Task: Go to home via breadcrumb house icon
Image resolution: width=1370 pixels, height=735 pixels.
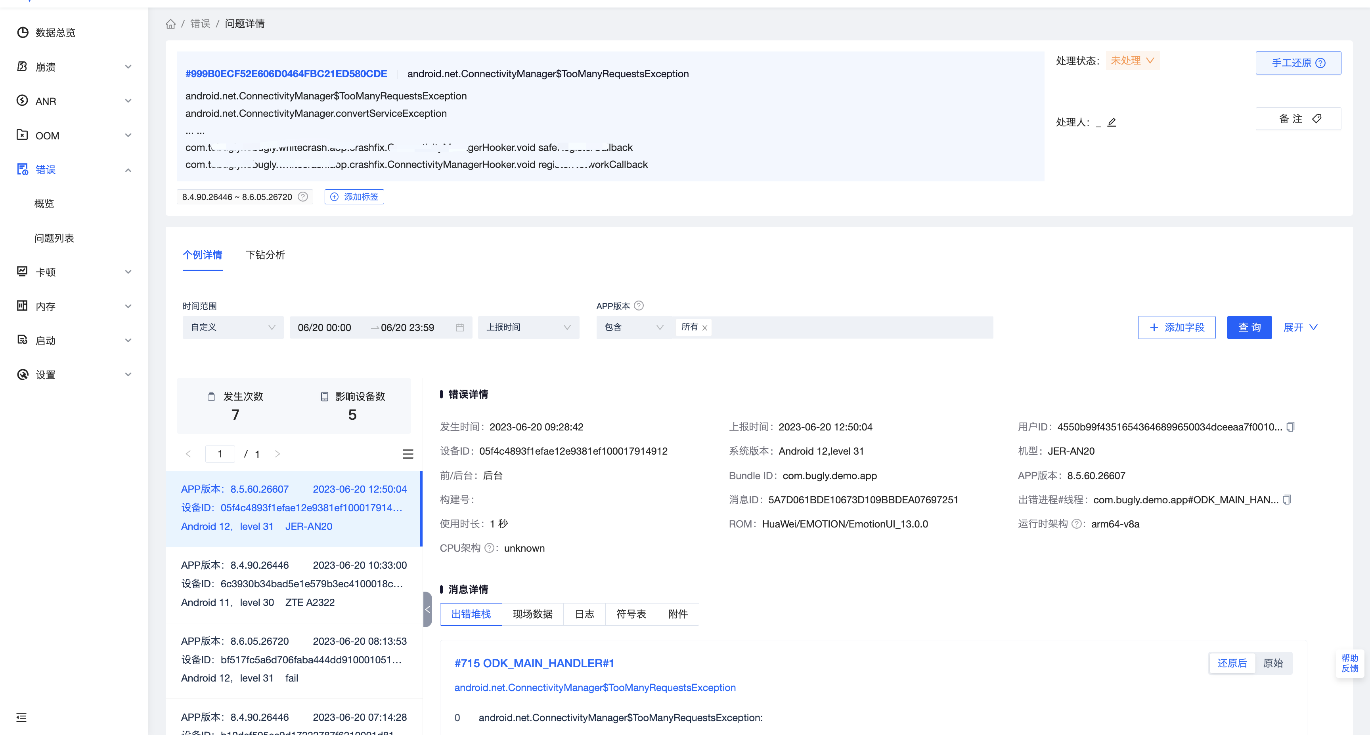Action: [x=171, y=24]
